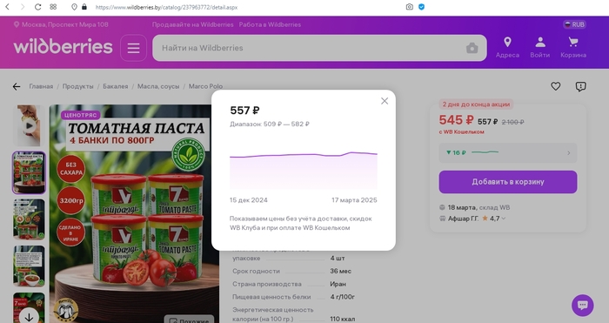Report an issue via exclamation bubble icon
This screenshot has height=323, width=609.
coord(580,86)
